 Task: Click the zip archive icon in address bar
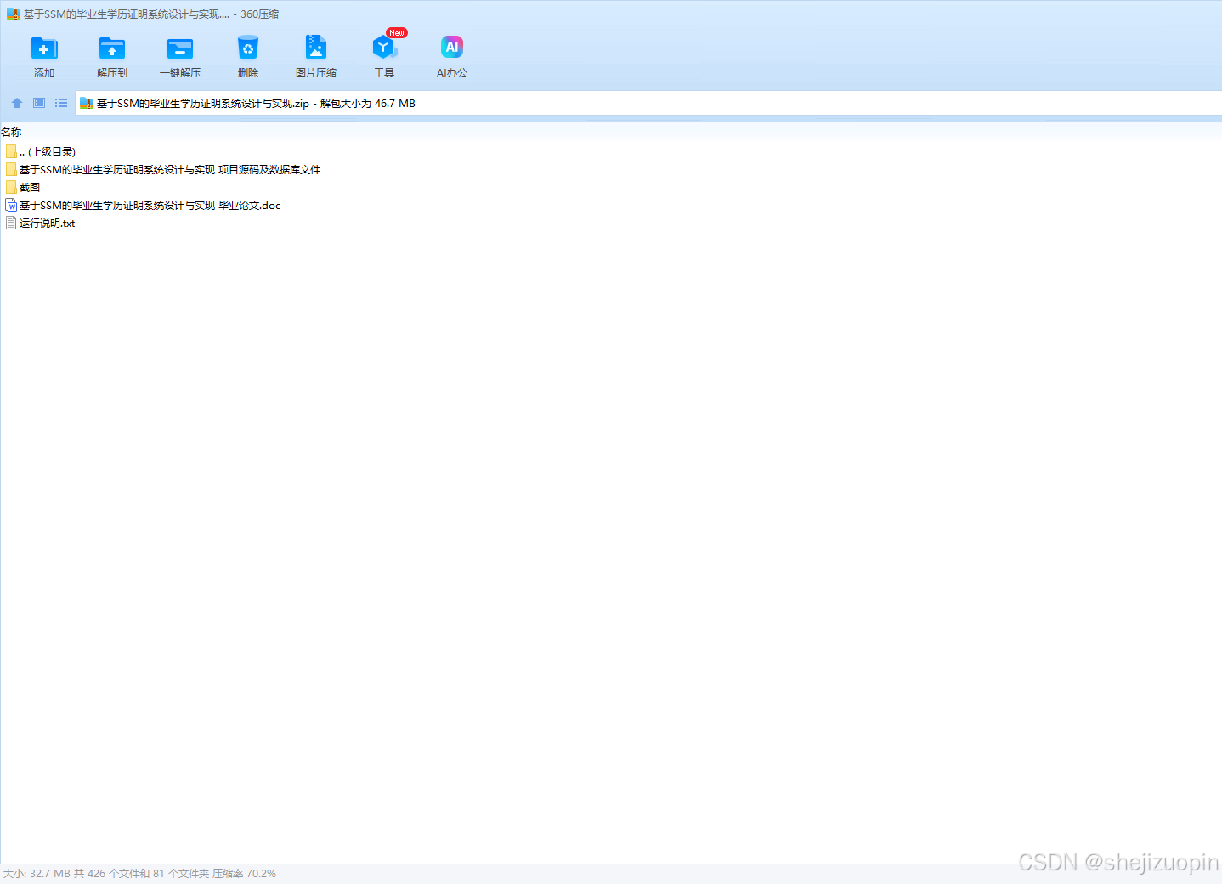coord(86,104)
